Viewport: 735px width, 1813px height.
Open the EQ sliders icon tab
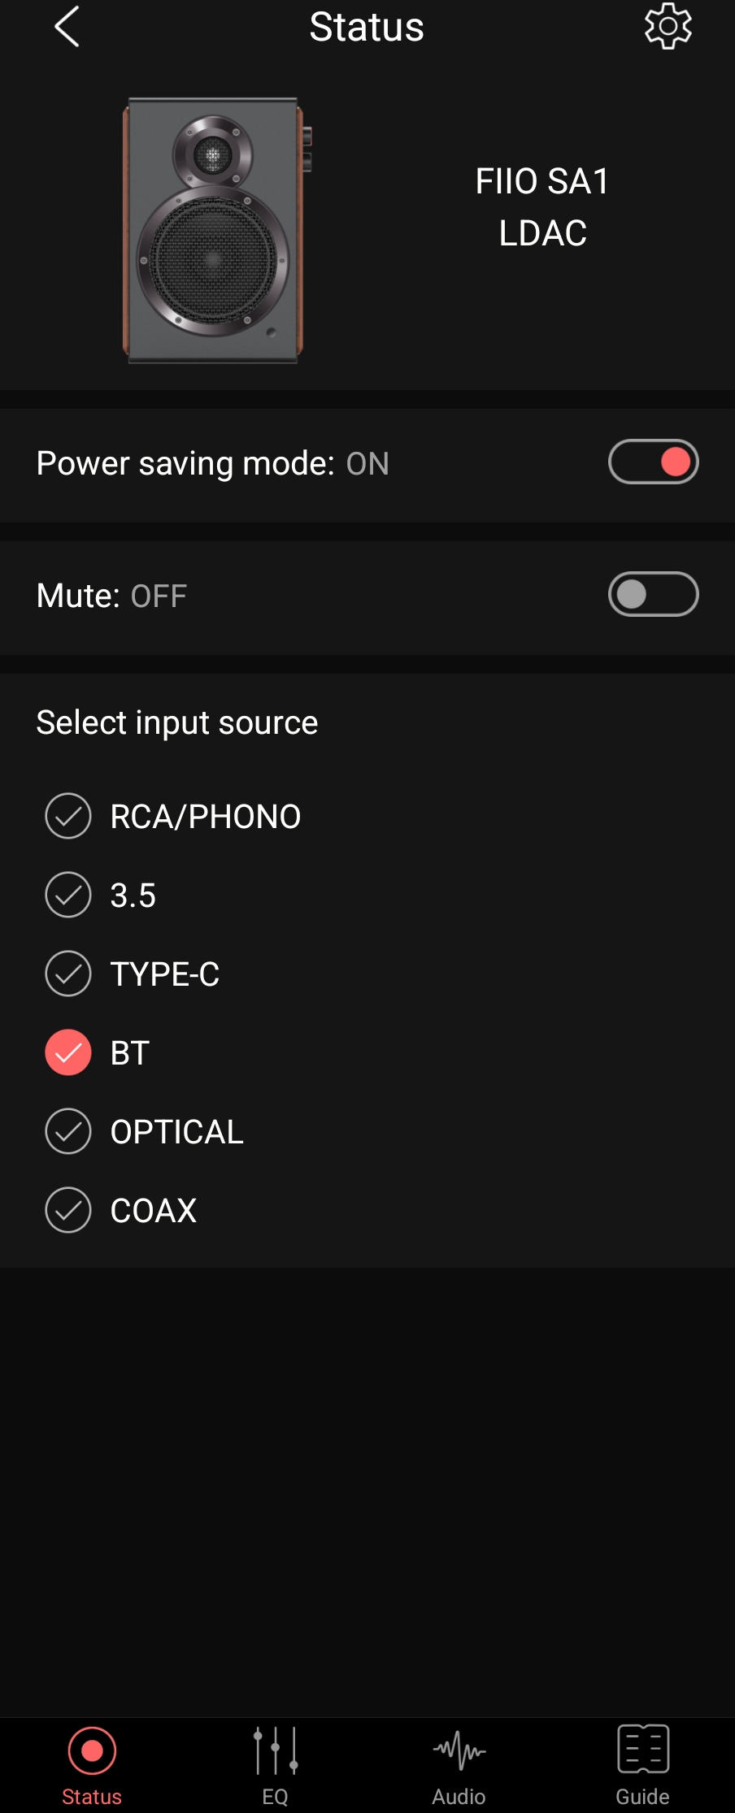pos(275,1751)
